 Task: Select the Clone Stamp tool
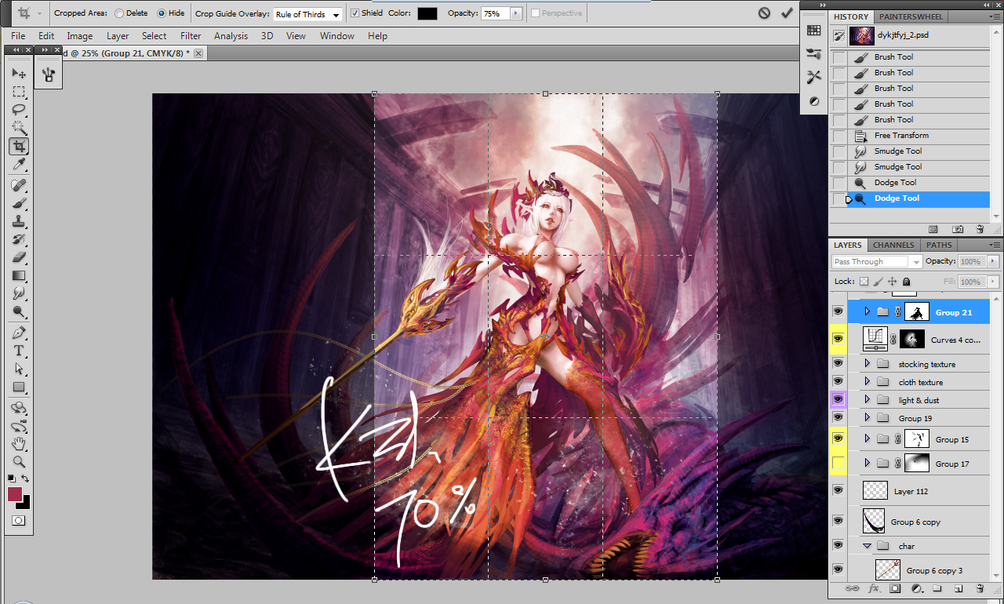[19, 221]
